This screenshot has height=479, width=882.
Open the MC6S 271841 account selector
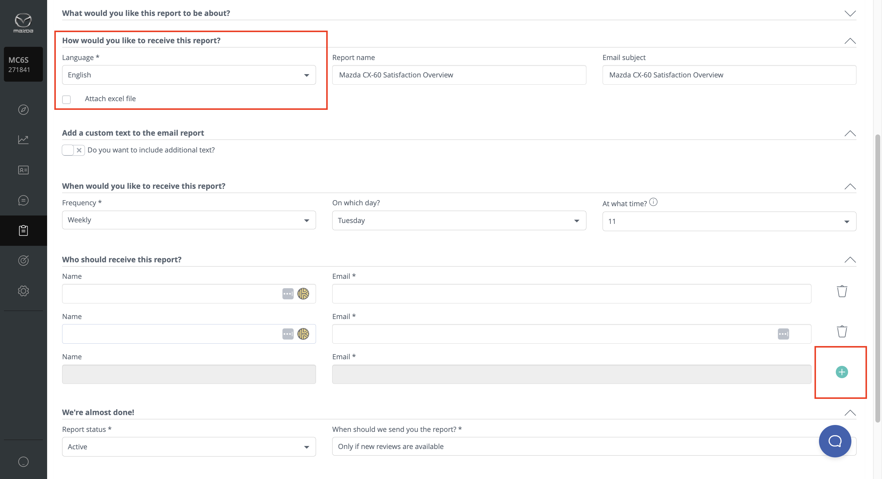23,64
